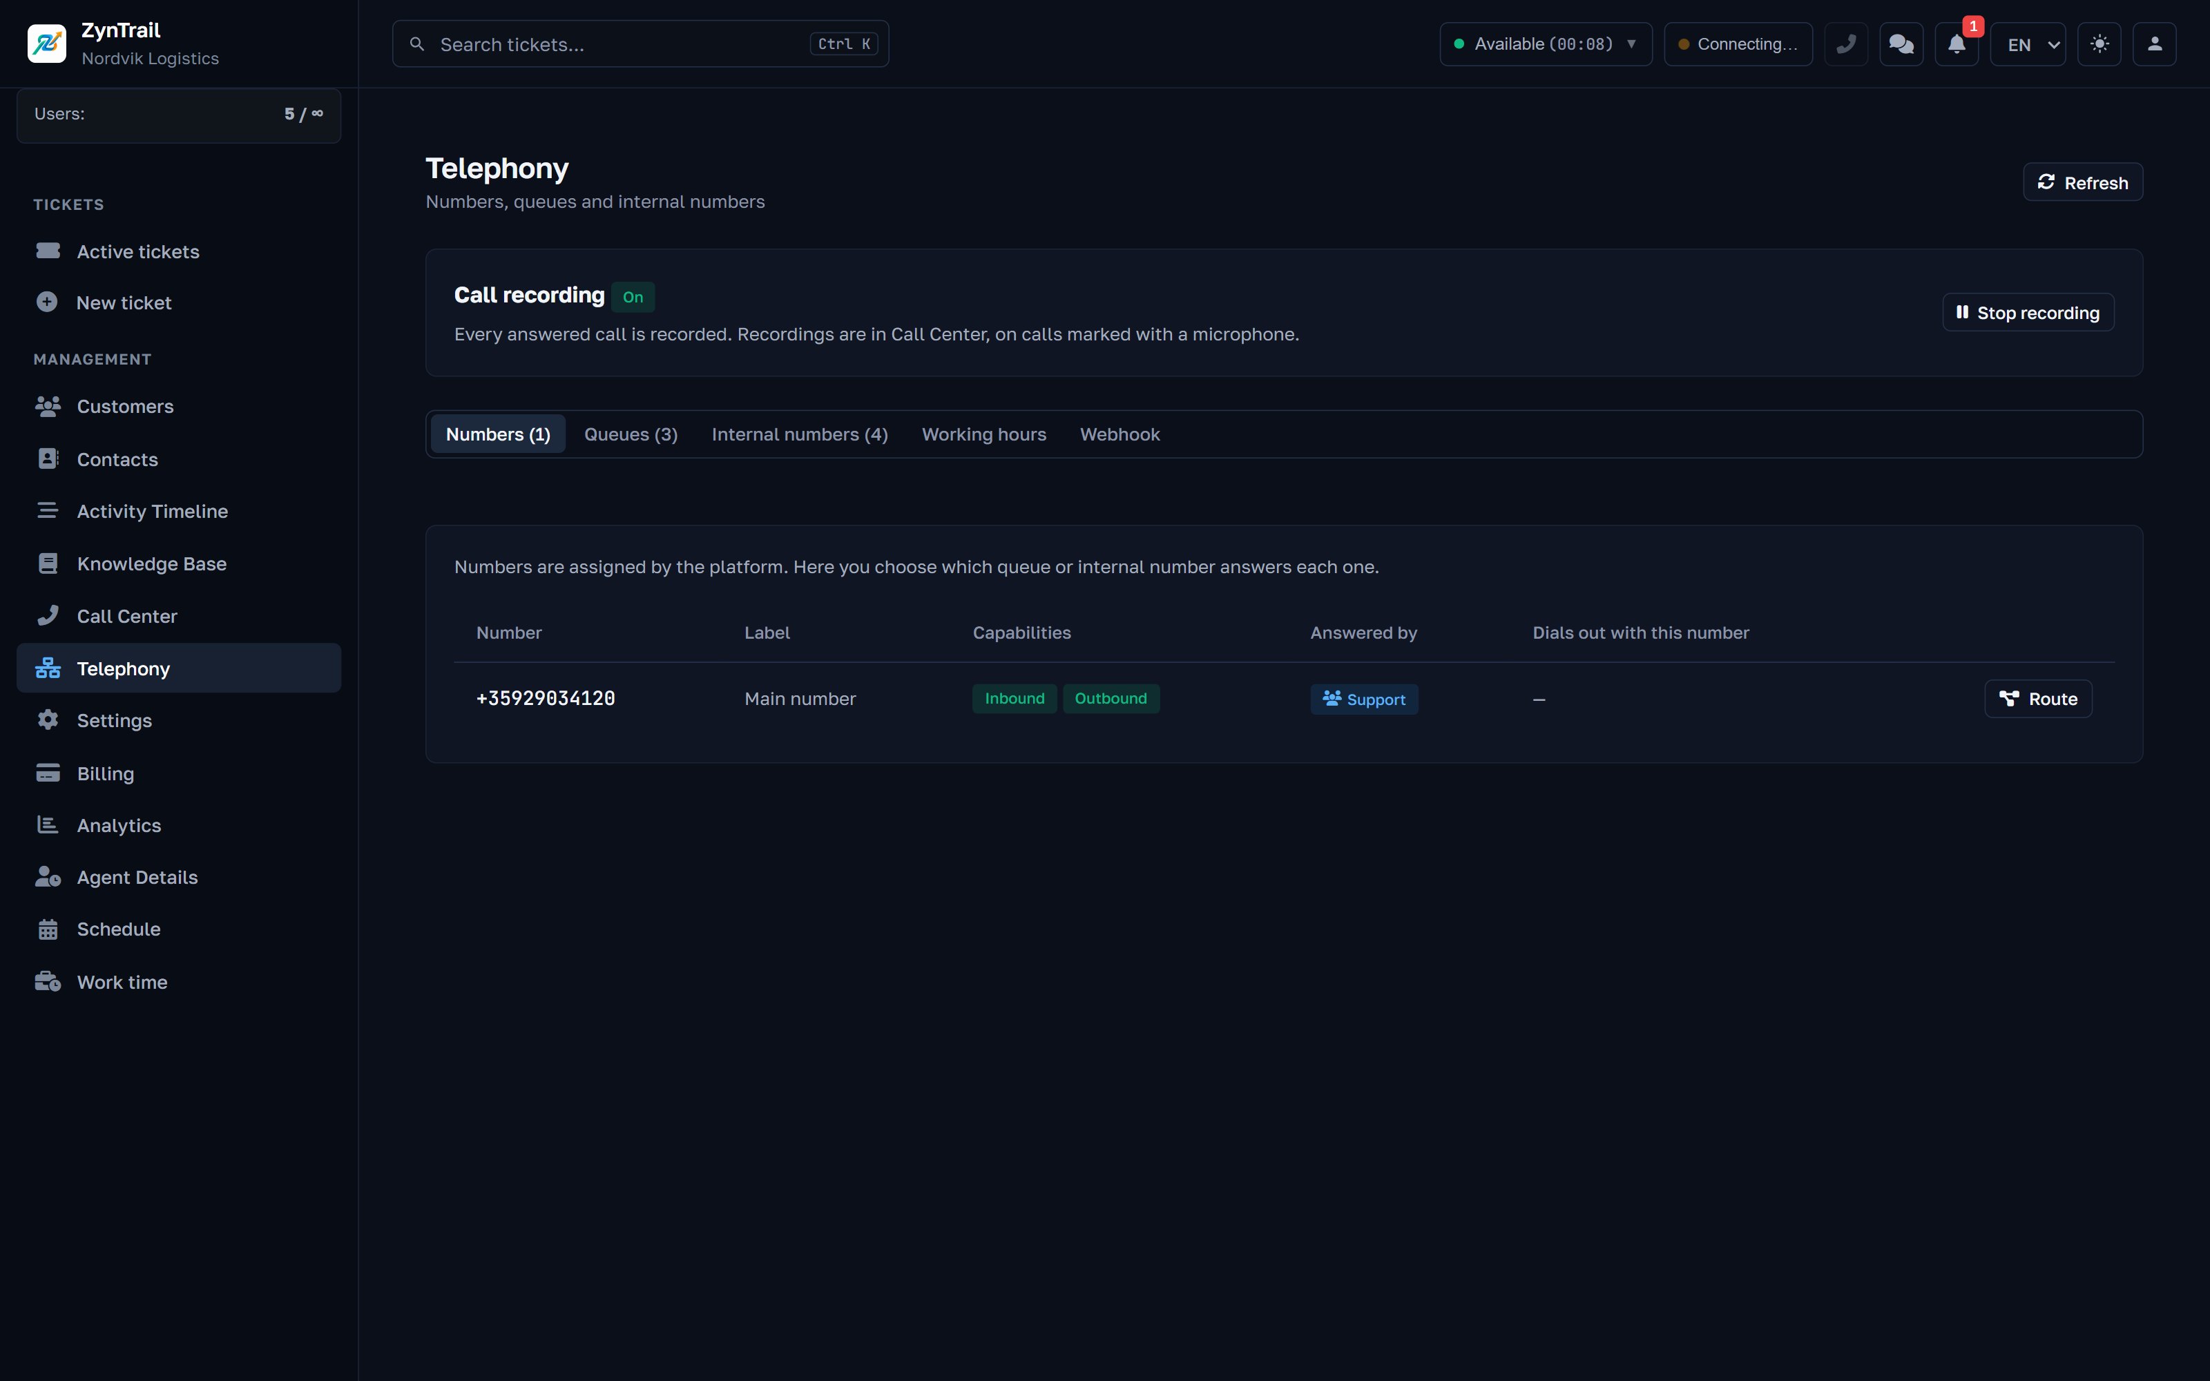
Task: Click the Knowledge Base book icon
Action: pyautogui.click(x=48, y=563)
